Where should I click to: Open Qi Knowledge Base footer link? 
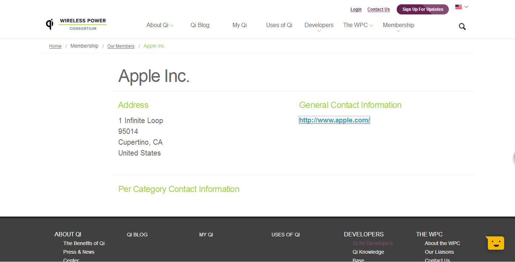click(x=368, y=256)
